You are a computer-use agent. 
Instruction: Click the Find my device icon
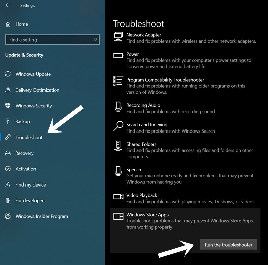[x=8, y=184]
